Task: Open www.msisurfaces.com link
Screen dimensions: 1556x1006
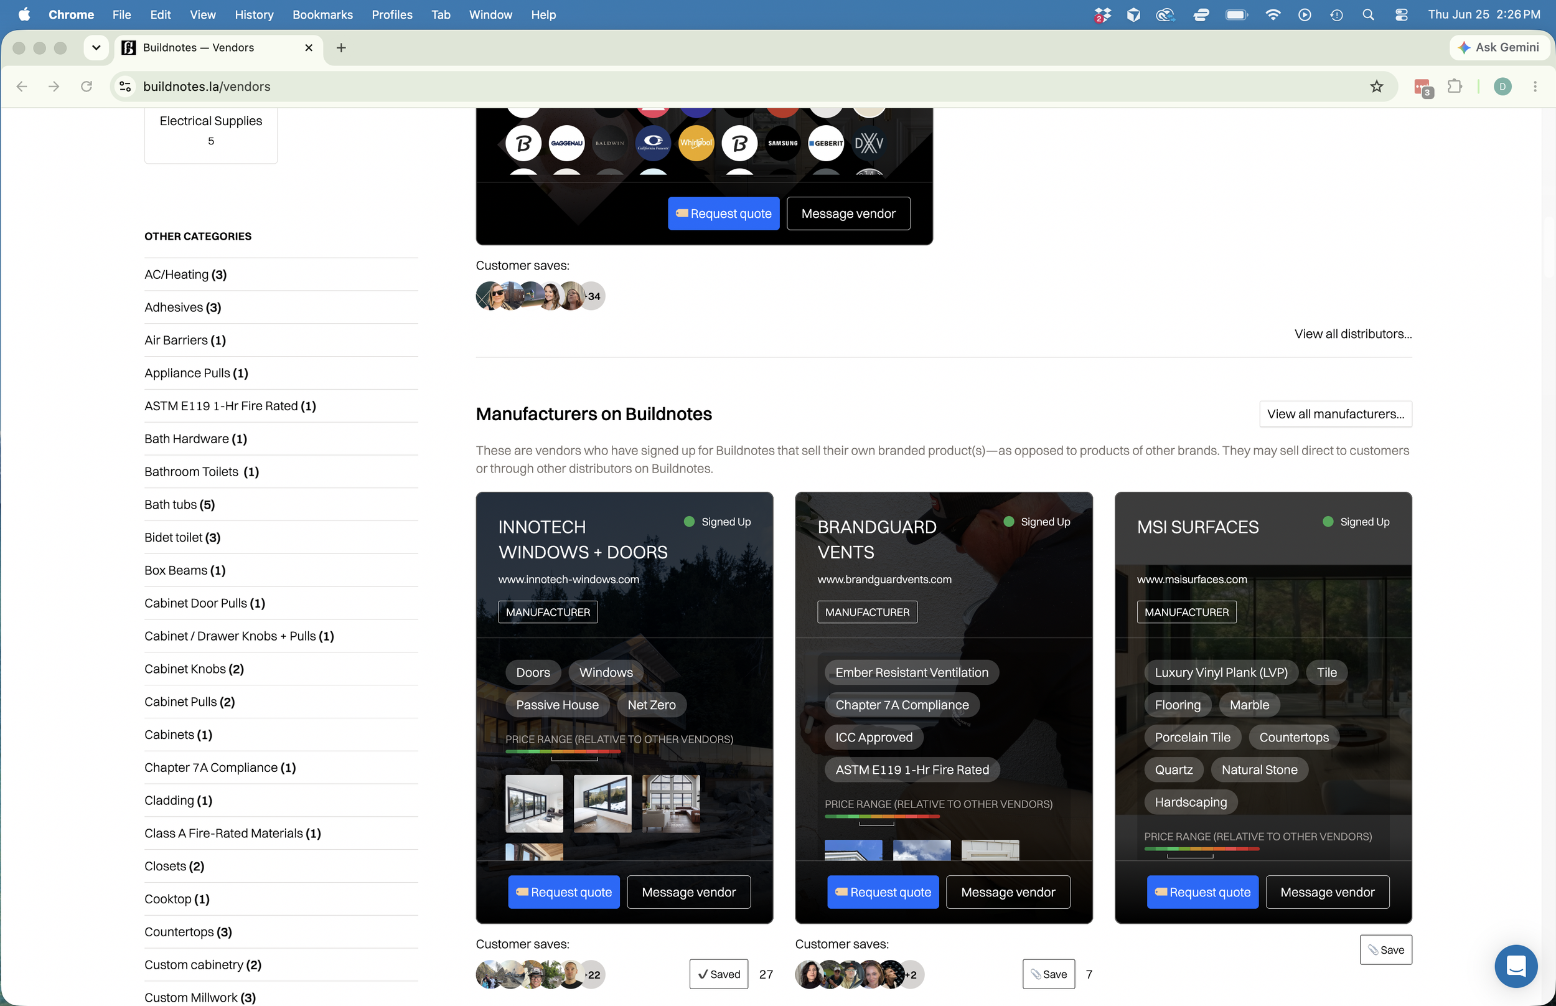Action: pyautogui.click(x=1192, y=579)
